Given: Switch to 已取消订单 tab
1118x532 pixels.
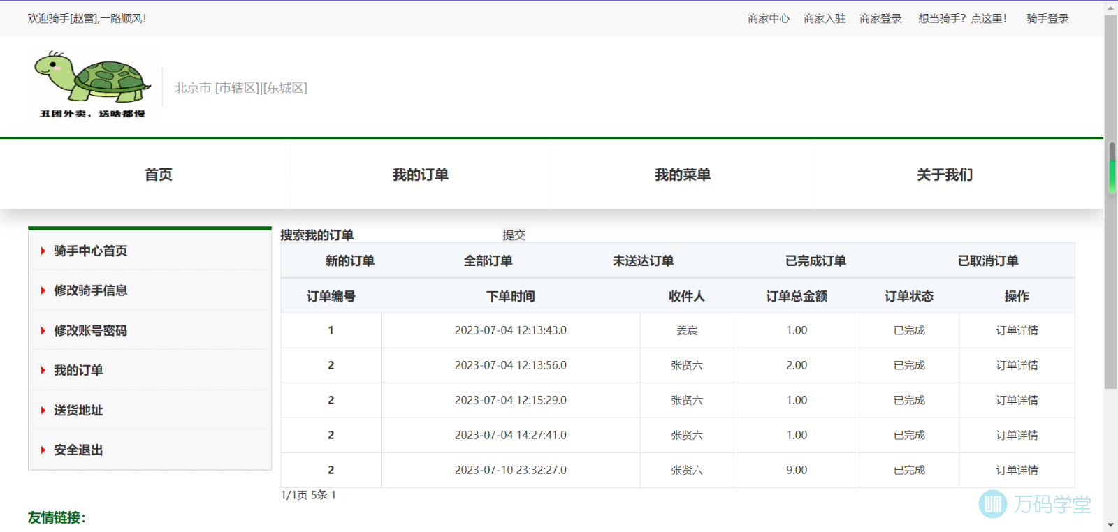Looking at the screenshot, I should pyautogui.click(x=988, y=261).
